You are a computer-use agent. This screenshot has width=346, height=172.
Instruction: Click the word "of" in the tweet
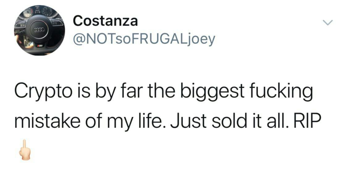point(95,121)
